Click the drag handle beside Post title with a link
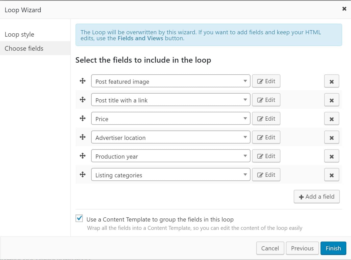Image resolution: width=351 pixels, height=260 pixels. pyautogui.click(x=82, y=100)
